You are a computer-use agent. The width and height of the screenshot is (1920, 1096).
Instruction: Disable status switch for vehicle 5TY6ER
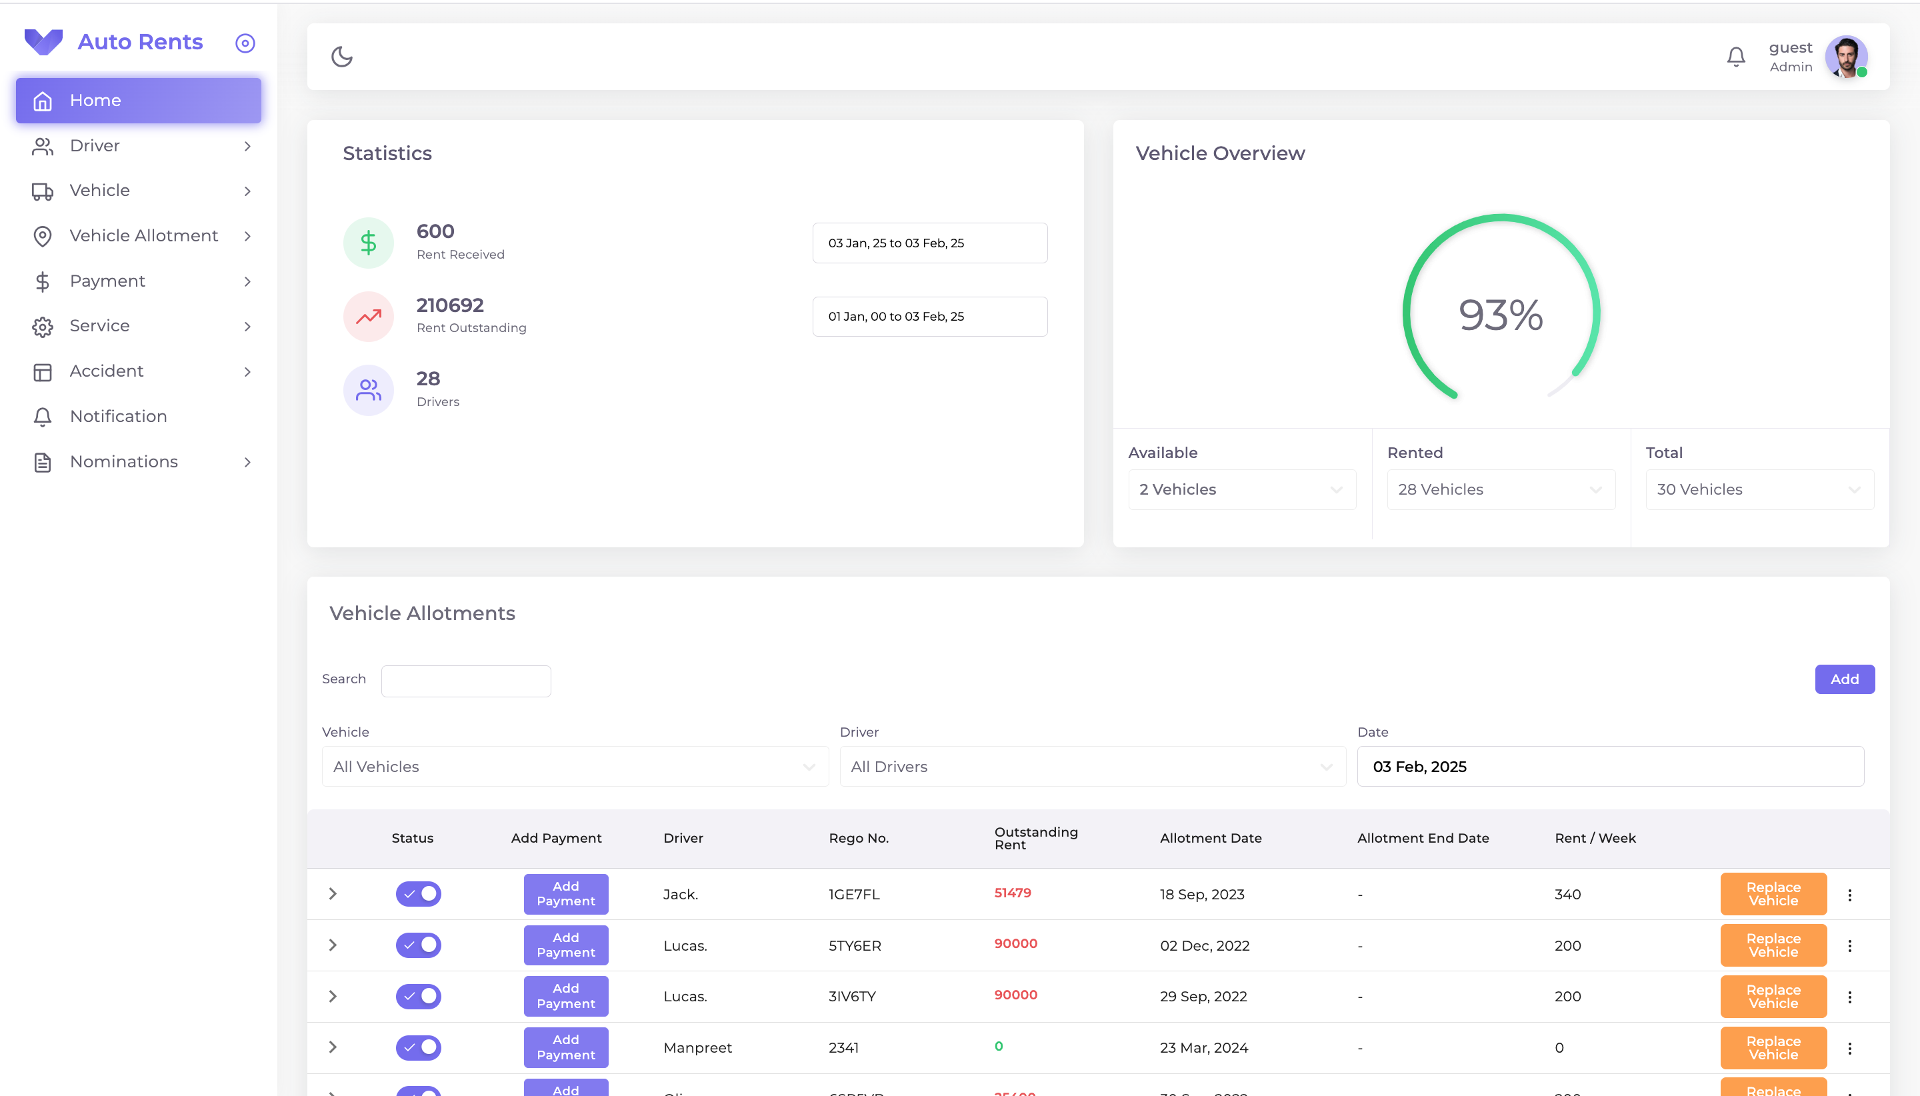(419, 945)
